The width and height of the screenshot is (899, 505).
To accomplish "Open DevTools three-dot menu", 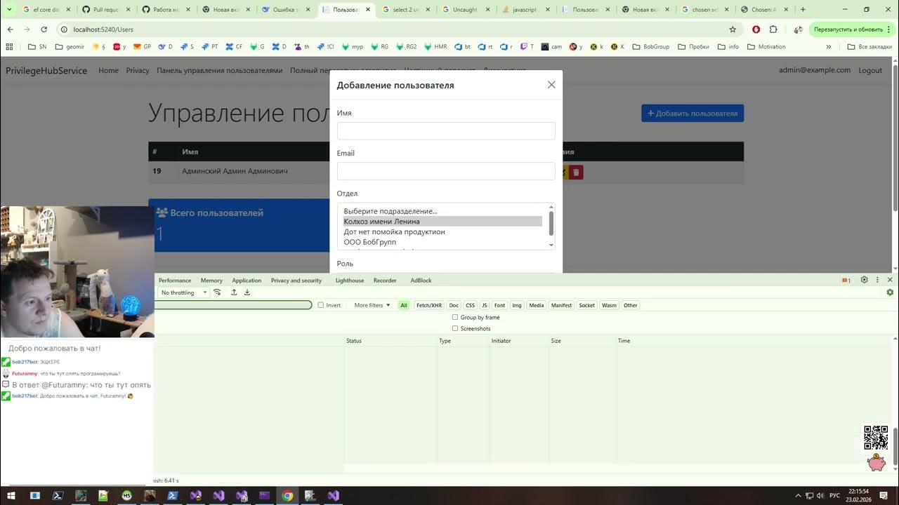I will click(877, 280).
